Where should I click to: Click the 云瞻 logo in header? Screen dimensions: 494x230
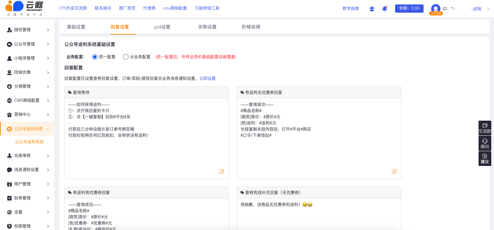pos(24,8)
